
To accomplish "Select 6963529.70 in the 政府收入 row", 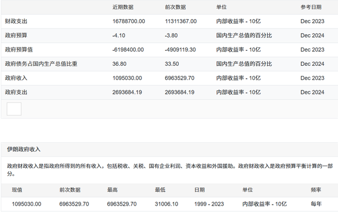I will [180, 78].
